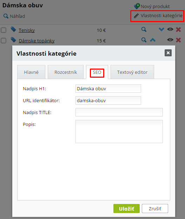Open the Rozcestník tab
Viewport: 185px width, 219px height.
point(66,72)
